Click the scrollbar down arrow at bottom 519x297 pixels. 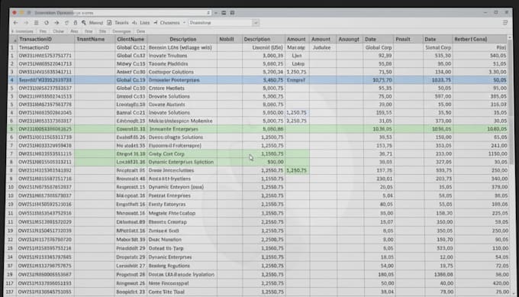(514, 293)
